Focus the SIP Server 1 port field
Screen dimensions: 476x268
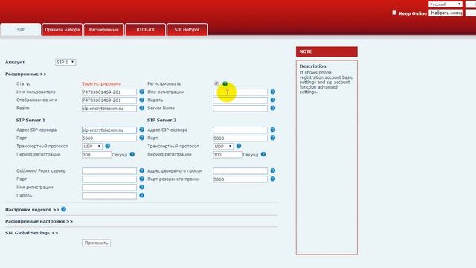[x=109, y=138]
